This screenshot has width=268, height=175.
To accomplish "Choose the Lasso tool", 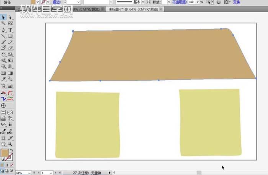I will [x=10, y=23].
